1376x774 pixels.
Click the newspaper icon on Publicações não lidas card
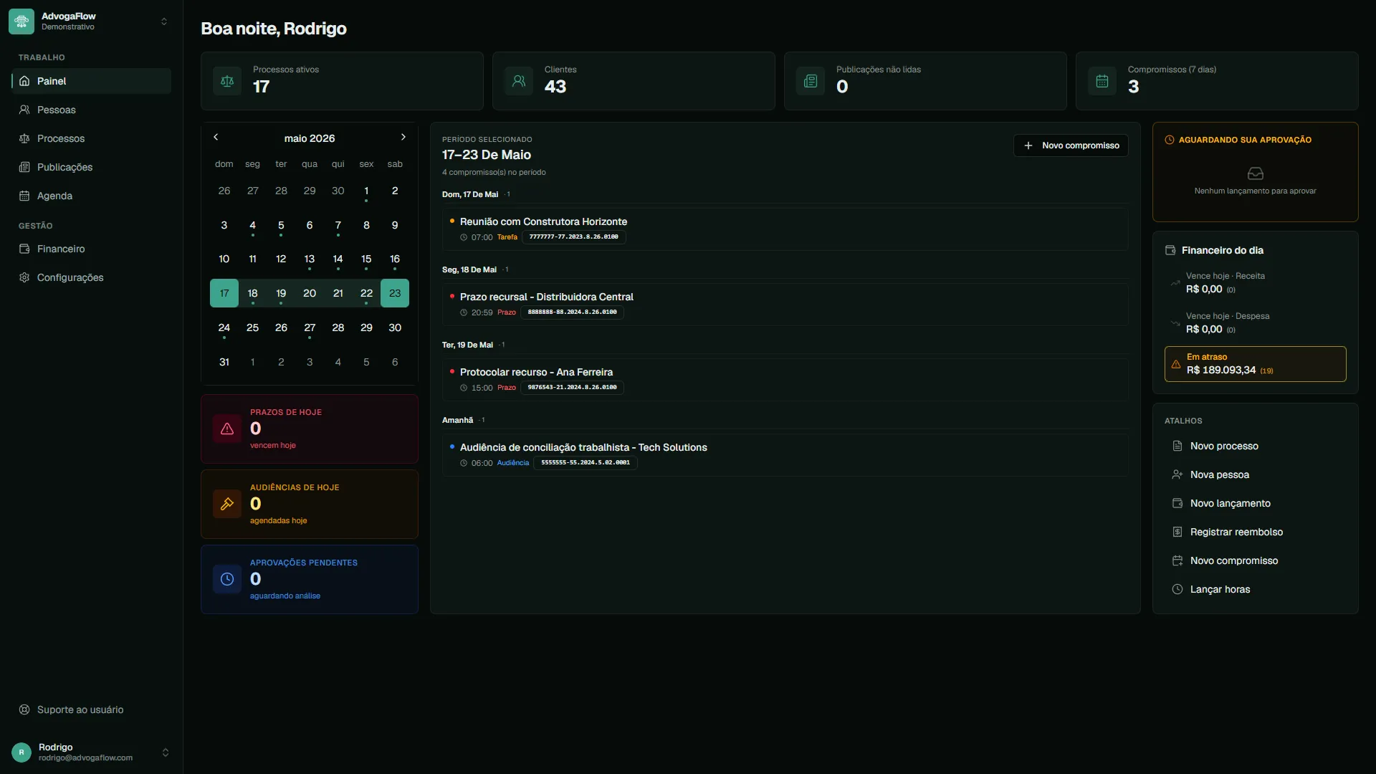811,81
